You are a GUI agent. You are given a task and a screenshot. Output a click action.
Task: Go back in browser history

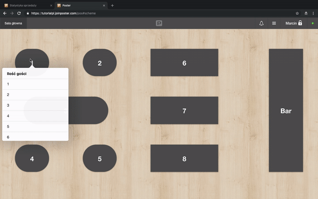coord(5,13)
